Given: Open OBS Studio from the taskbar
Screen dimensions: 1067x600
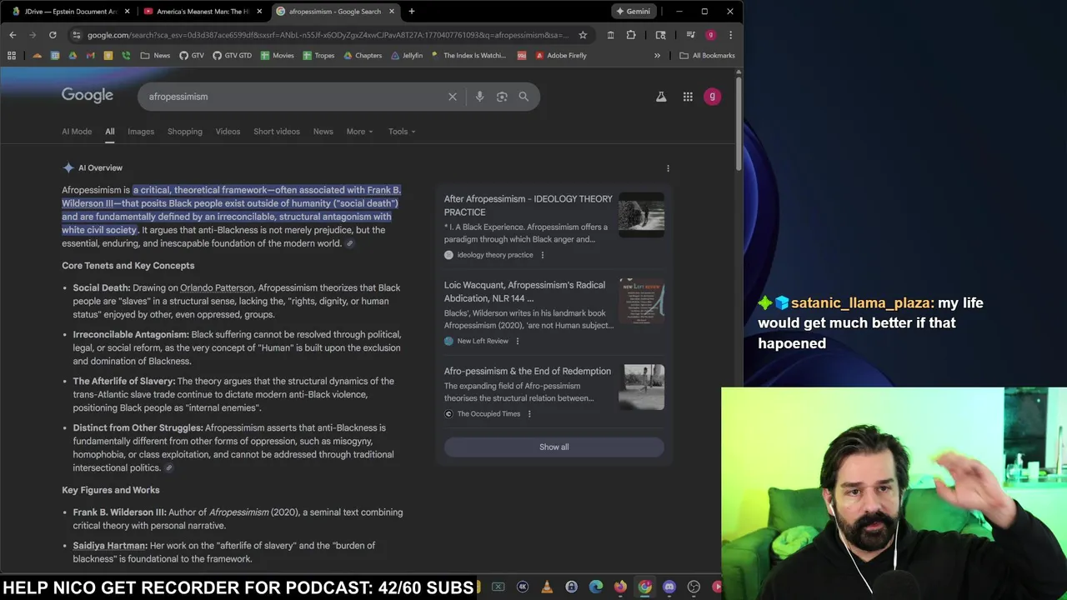Looking at the screenshot, I should [x=694, y=587].
